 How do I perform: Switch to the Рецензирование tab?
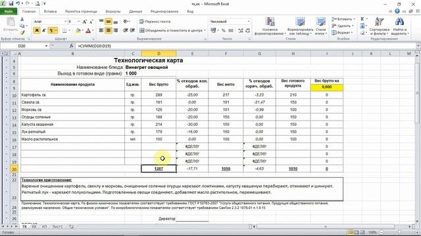click(x=164, y=12)
